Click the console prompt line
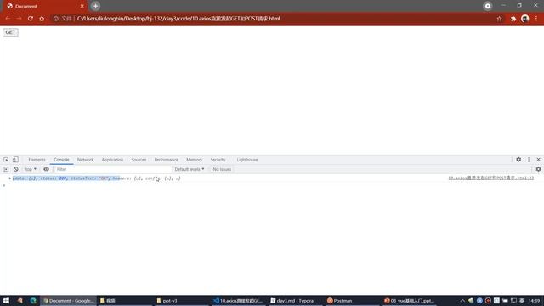The image size is (544, 306). tap(272, 185)
